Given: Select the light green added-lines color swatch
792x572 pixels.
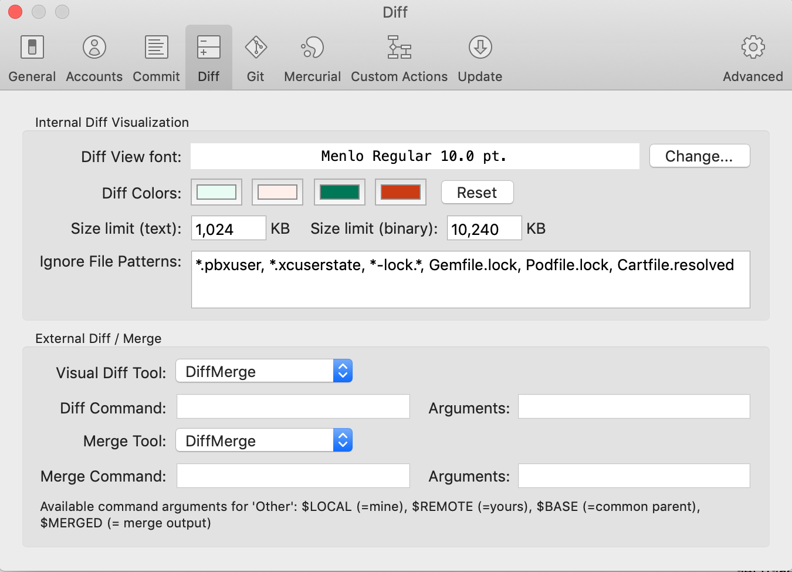Looking at the screenshot, I should pyautogui.click(x=216, y=192).
